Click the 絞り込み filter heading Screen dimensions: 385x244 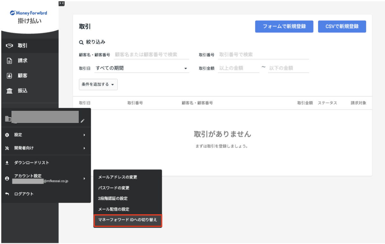tap(96, 42)
